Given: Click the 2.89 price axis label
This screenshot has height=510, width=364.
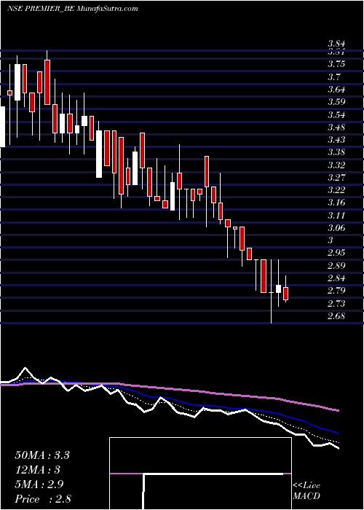Looking at the screenshot, I should point(336,265).
